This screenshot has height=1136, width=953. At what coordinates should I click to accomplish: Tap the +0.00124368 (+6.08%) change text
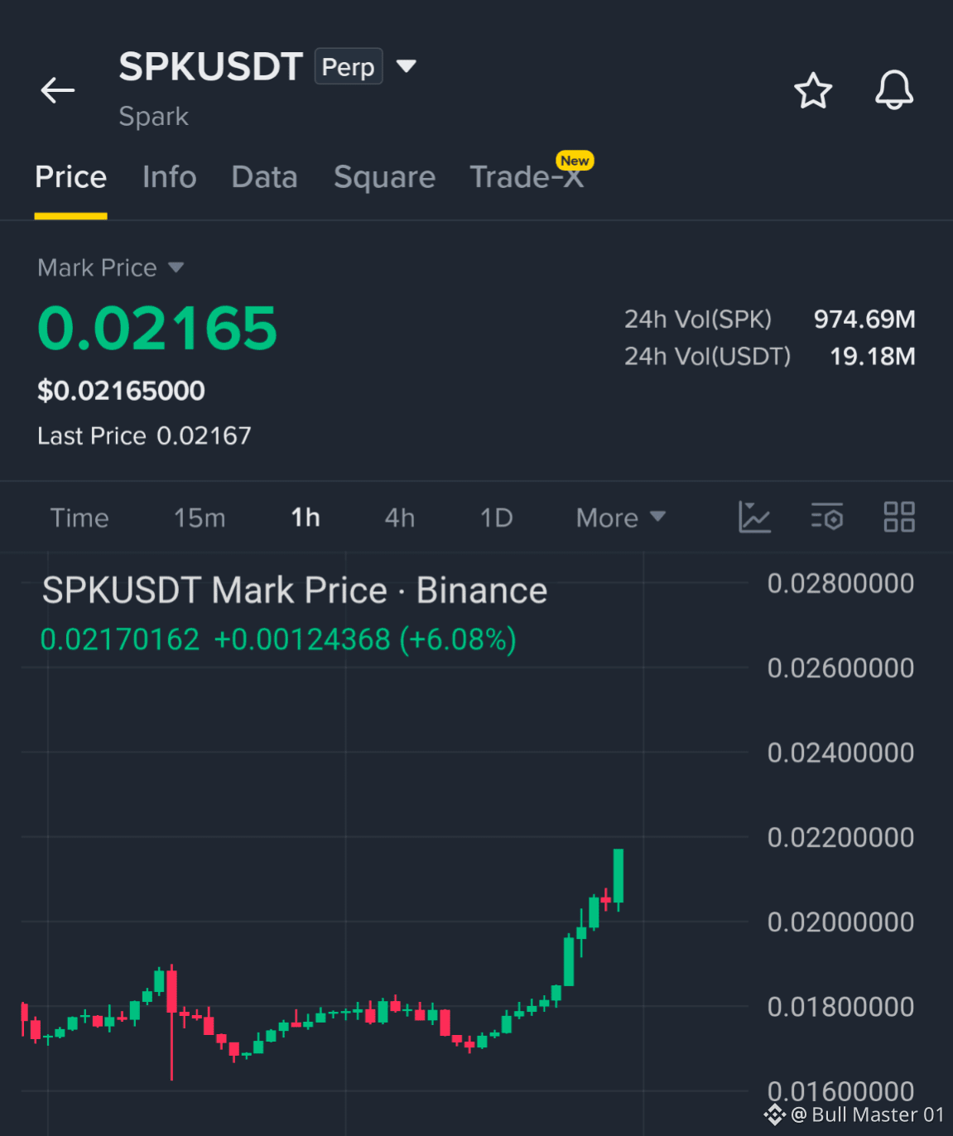[x=365, y=639]
